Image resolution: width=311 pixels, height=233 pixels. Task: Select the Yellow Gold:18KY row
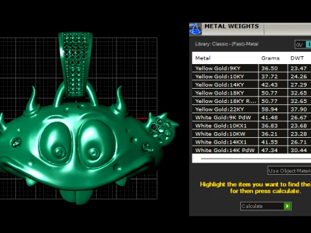(251, 93)
